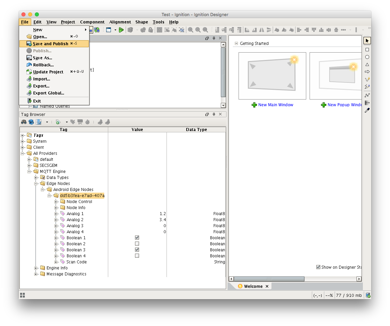Toggle the Boolean 4 tag checkbox

(137, 256)
